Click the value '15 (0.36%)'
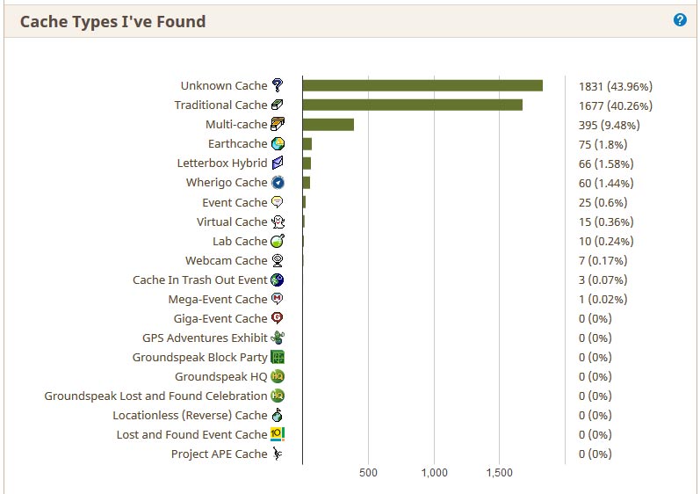This screenshot has width=700, height=494. pos(606,222)
